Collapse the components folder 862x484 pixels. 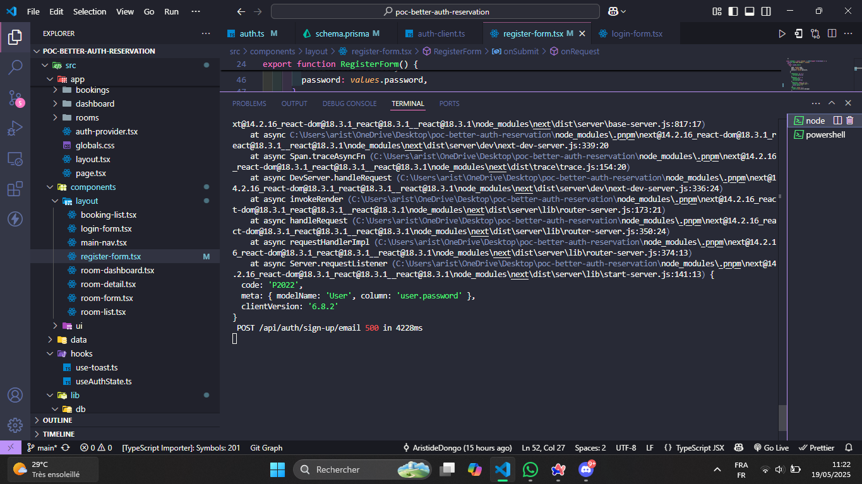pyautogui.click(x=50, y=187)
